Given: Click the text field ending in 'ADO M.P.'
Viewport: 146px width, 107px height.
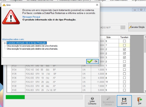Looking at the screenshot, I should tap(110, 28).
